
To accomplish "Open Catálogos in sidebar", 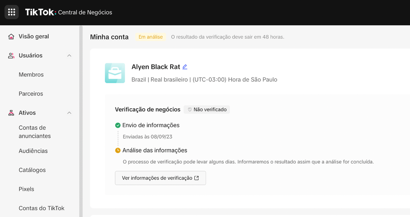I will [32, 170].
